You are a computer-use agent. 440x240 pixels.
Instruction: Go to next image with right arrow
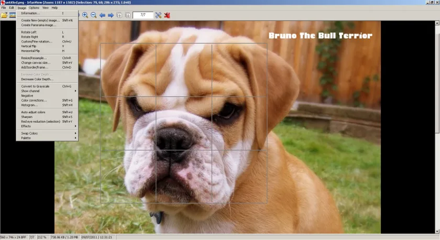(111, 15)
